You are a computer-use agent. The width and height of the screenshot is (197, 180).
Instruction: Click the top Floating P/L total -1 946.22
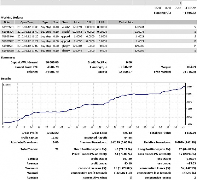[x=189, y=13]
